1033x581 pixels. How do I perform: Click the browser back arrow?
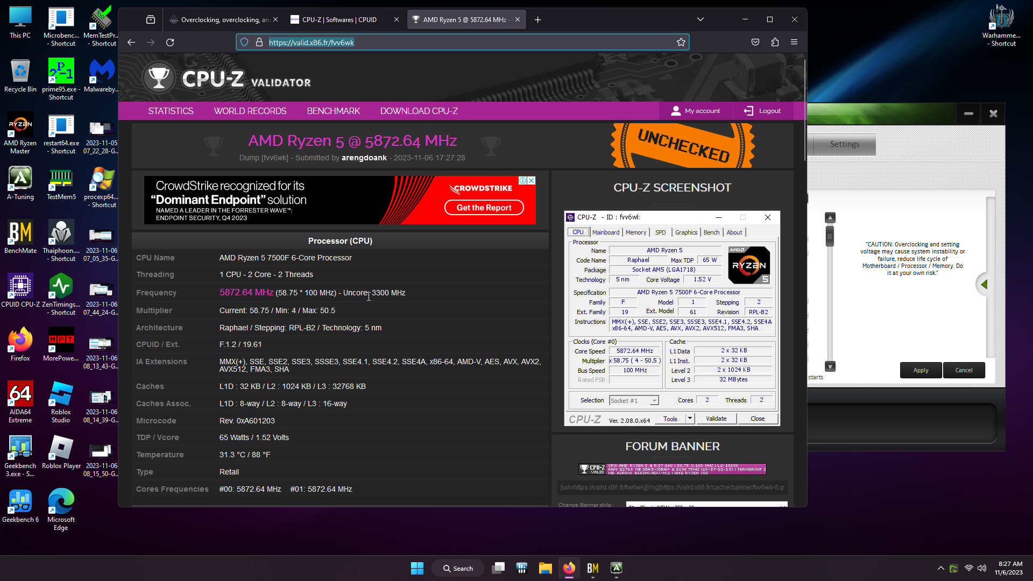(131, 42)
